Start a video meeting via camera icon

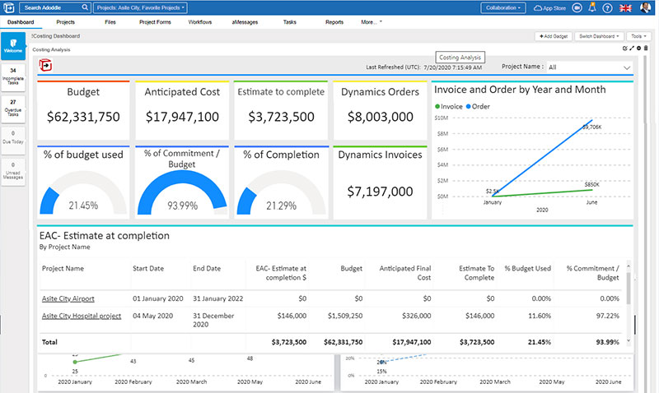click(577, 8)
